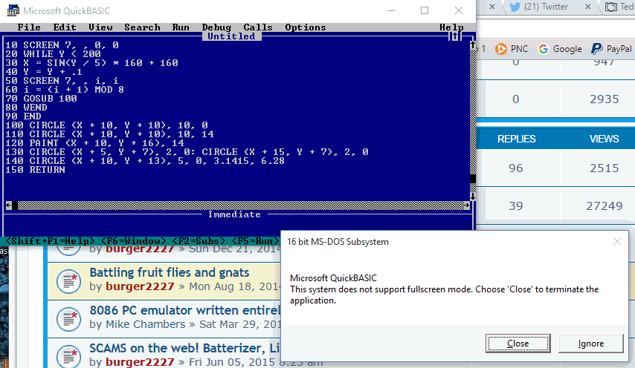The width and height of the screenshot is (635, 368).
Task: Click the topic icon beside 8086 PC emulator
Action: click(x=69, y=319)
